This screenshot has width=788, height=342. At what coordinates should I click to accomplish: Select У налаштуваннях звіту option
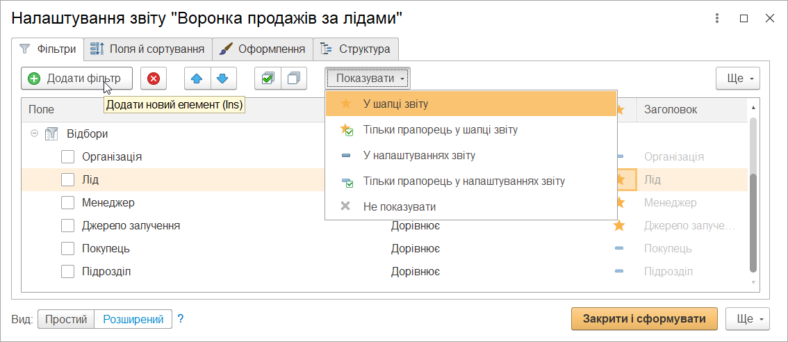(471, 156)
